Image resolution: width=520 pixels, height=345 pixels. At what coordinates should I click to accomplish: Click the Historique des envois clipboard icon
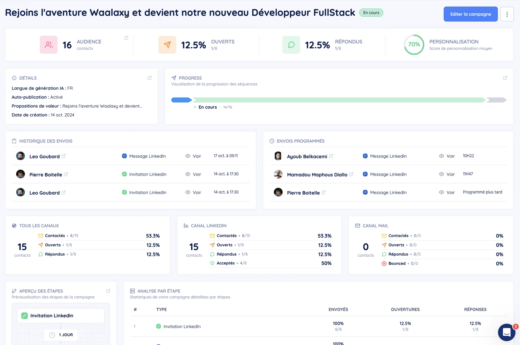click(14, 141)
